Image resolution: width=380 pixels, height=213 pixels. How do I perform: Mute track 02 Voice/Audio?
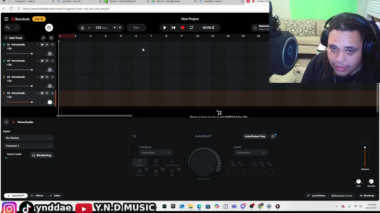(x=42, y=61)
